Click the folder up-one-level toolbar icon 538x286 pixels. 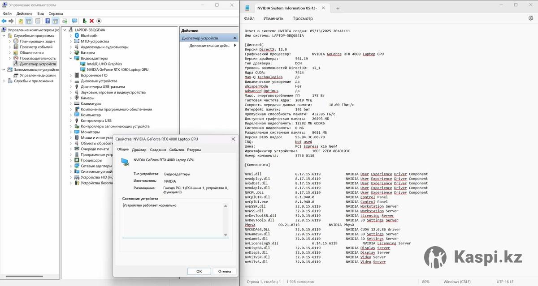click(x=21, y=21)
